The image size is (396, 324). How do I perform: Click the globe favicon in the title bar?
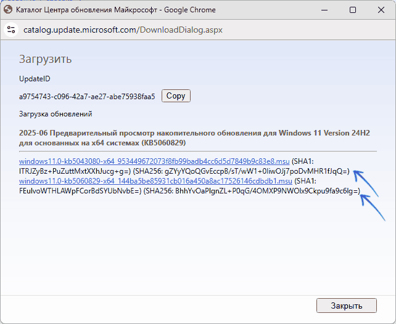pyautogui.click(x=8, y=10)
